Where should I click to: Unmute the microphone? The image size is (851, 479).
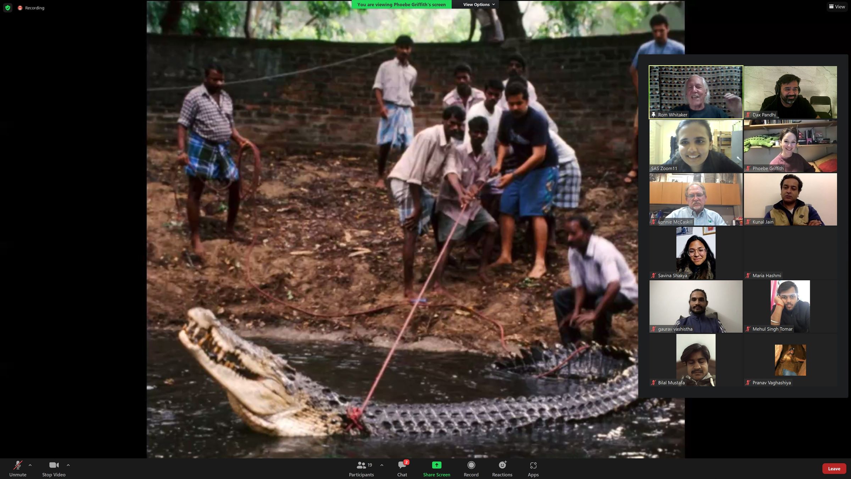[x=18, y=465]
